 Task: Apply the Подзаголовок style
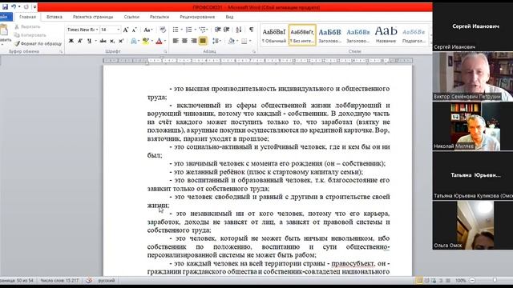click(414, 35)
